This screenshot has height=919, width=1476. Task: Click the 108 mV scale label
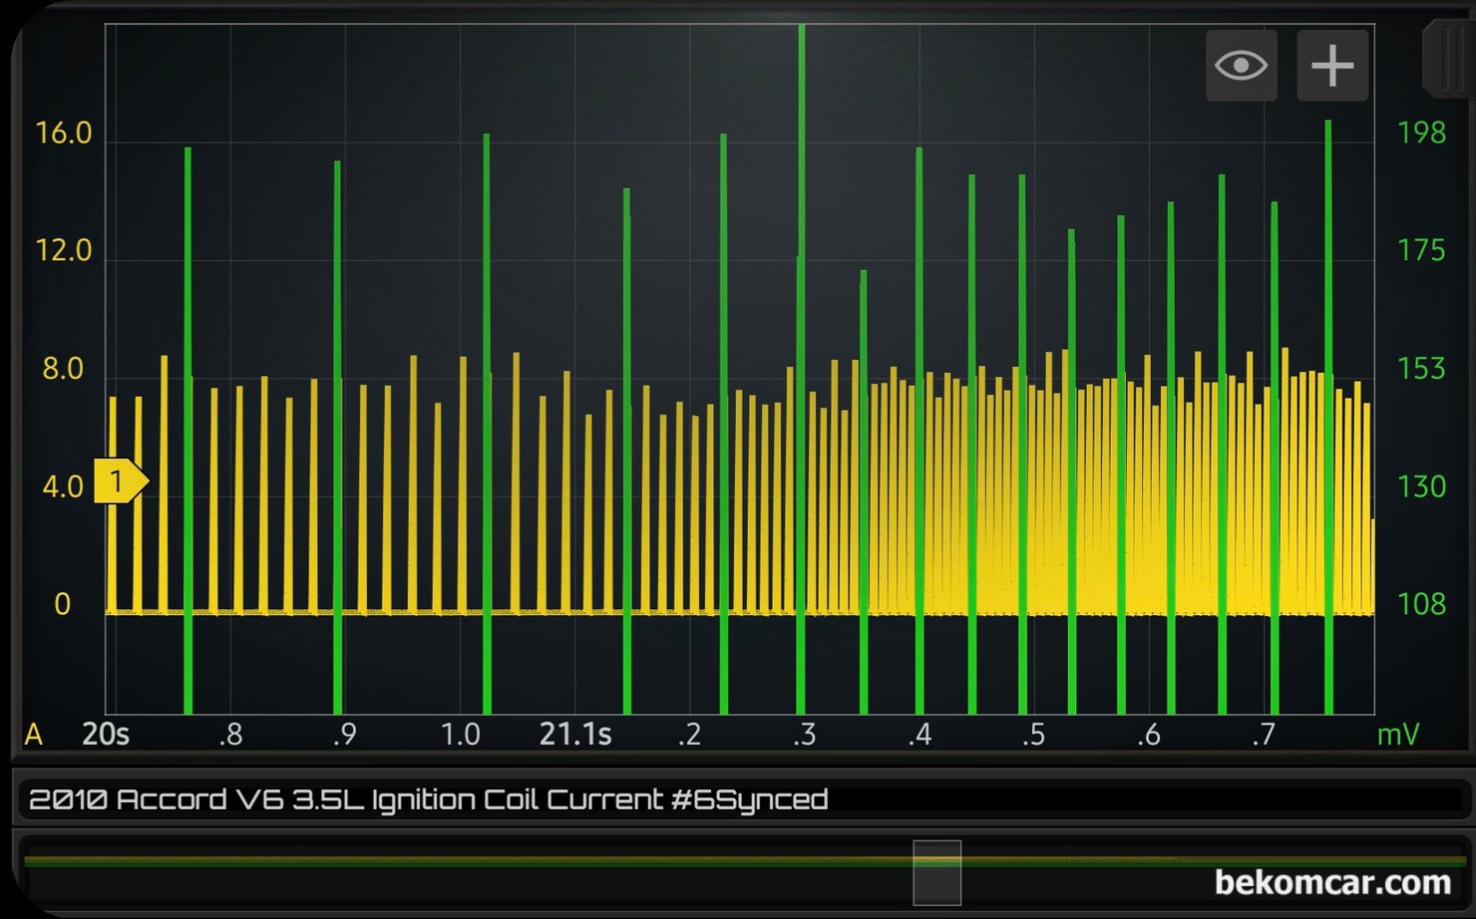pyautogui.click(x=1421, y=604)
